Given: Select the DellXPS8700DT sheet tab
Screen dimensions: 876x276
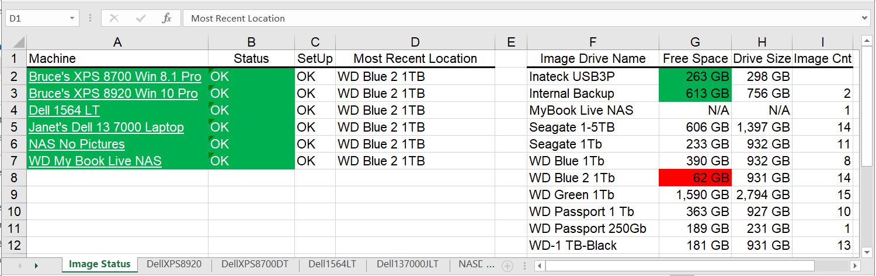Looking at the screenshot, I should (255, 264).
